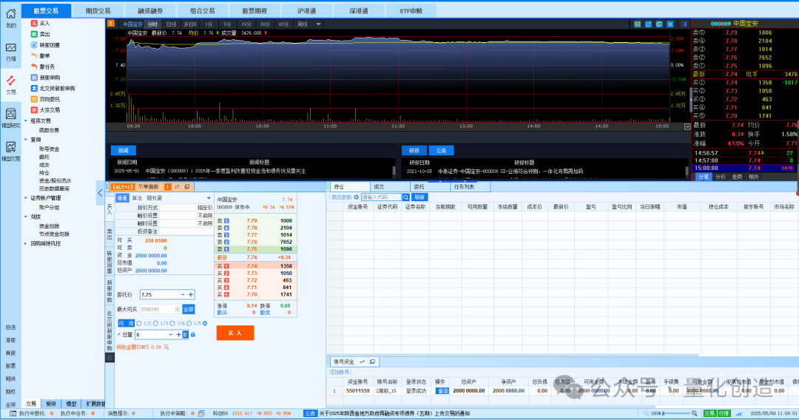799x420 pixels.
Task: Select the 交易 trading sidebar icon
Action: pyautogui.click(x=10, y=85)
